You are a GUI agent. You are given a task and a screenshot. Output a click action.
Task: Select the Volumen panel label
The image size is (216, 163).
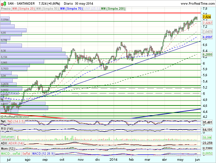8,137
